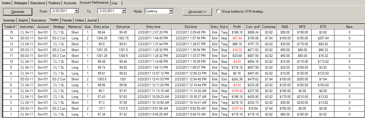Open the Graphs sub-tab
This screenshot has width=365, height=118.
24,20
